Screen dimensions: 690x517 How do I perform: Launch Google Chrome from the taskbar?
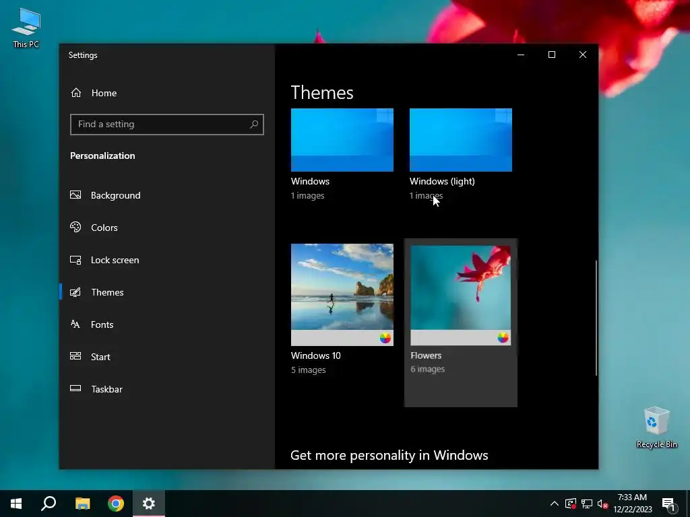[x=116, y=504]
